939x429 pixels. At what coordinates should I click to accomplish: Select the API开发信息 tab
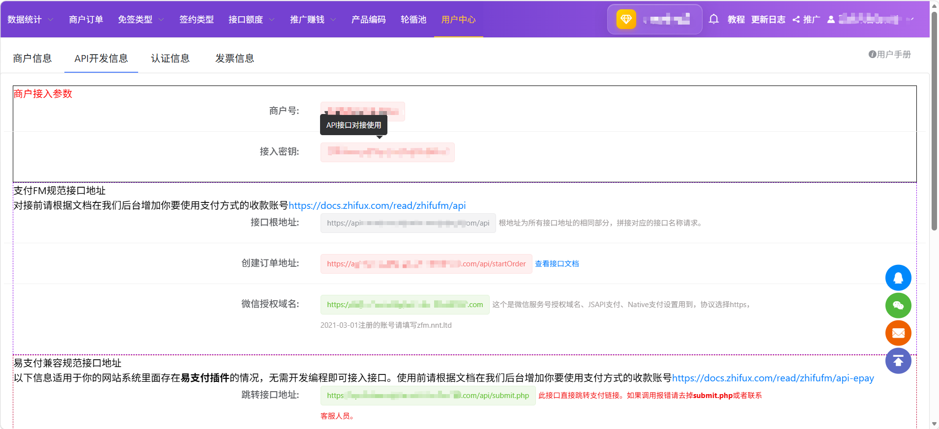tap(101, 58)
